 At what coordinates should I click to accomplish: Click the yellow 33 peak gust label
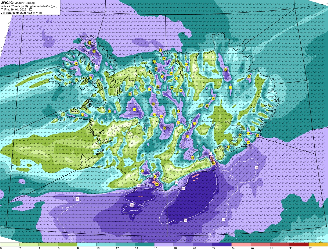click(162, 76)
